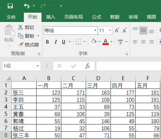Show phonetic guide wén icon
The height and width of the screenshot is (139, 161).
pos(120,42)
